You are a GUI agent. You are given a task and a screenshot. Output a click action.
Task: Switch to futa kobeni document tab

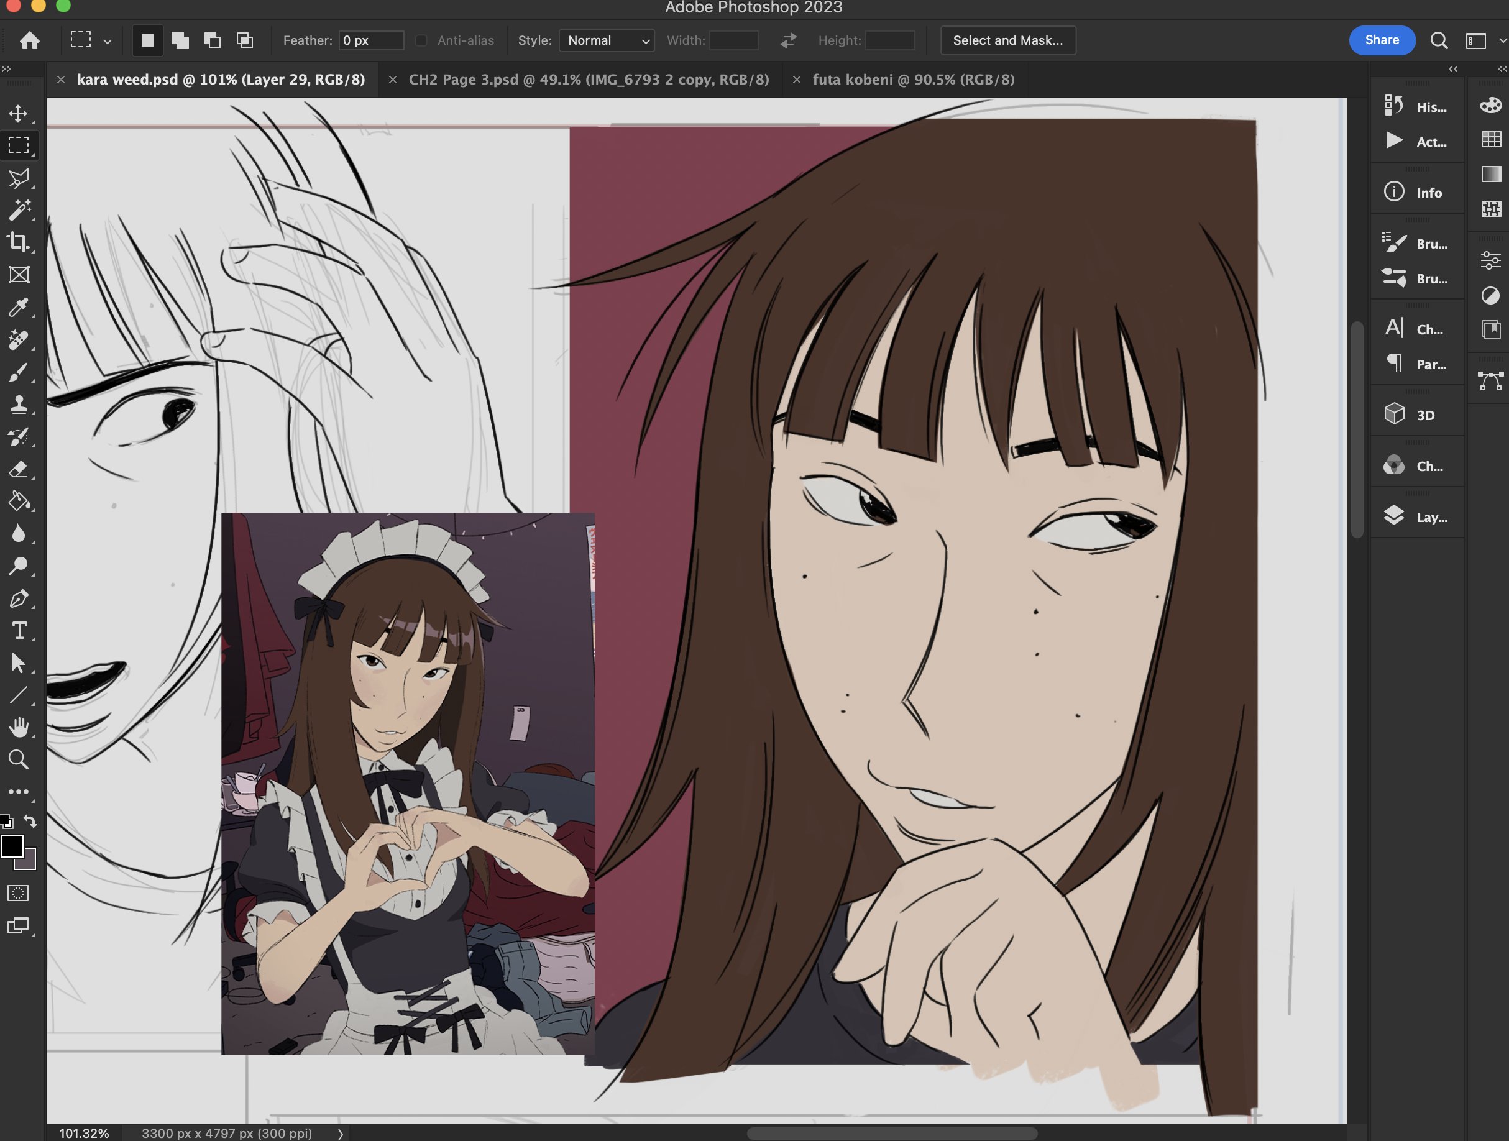click(913, 80)
